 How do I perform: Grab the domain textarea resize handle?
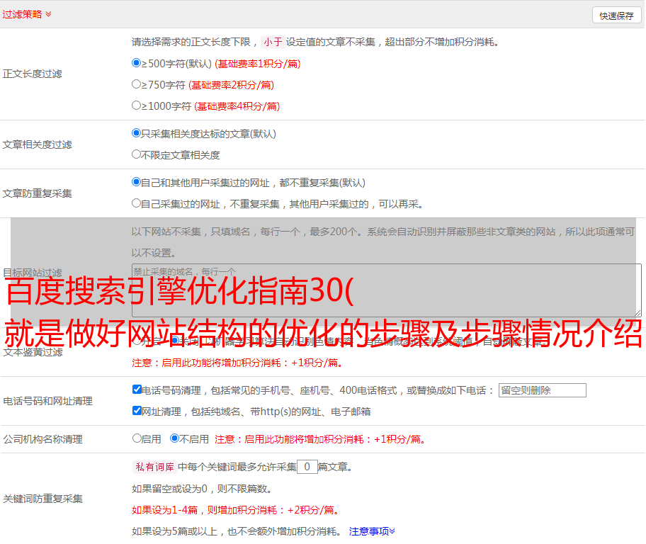637,312
